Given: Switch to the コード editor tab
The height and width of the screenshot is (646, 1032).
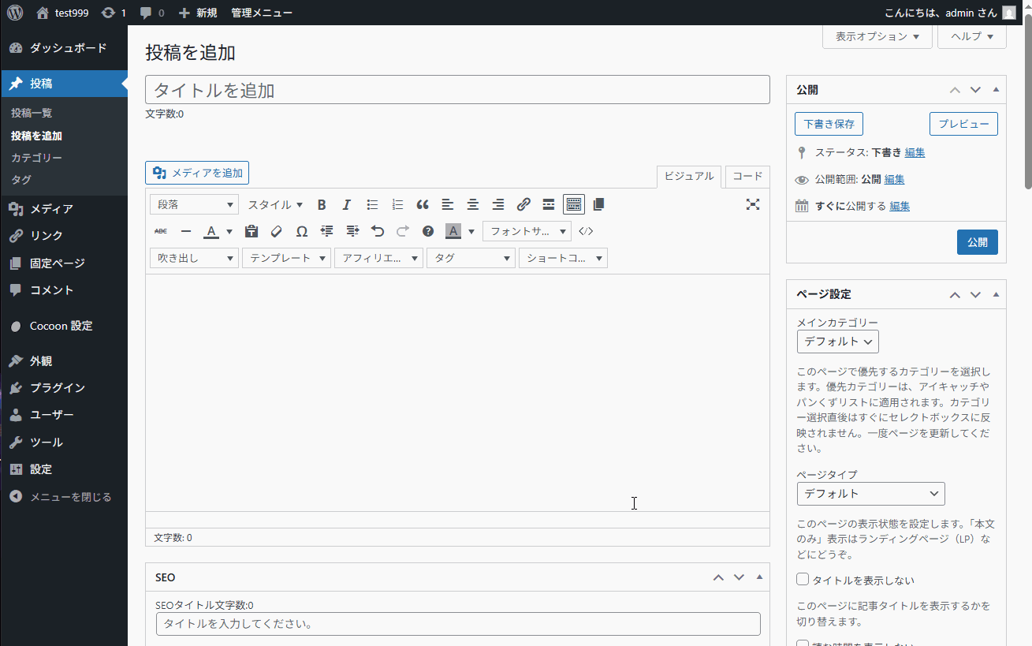Looking at the screenshot, I should pos(747,177).
